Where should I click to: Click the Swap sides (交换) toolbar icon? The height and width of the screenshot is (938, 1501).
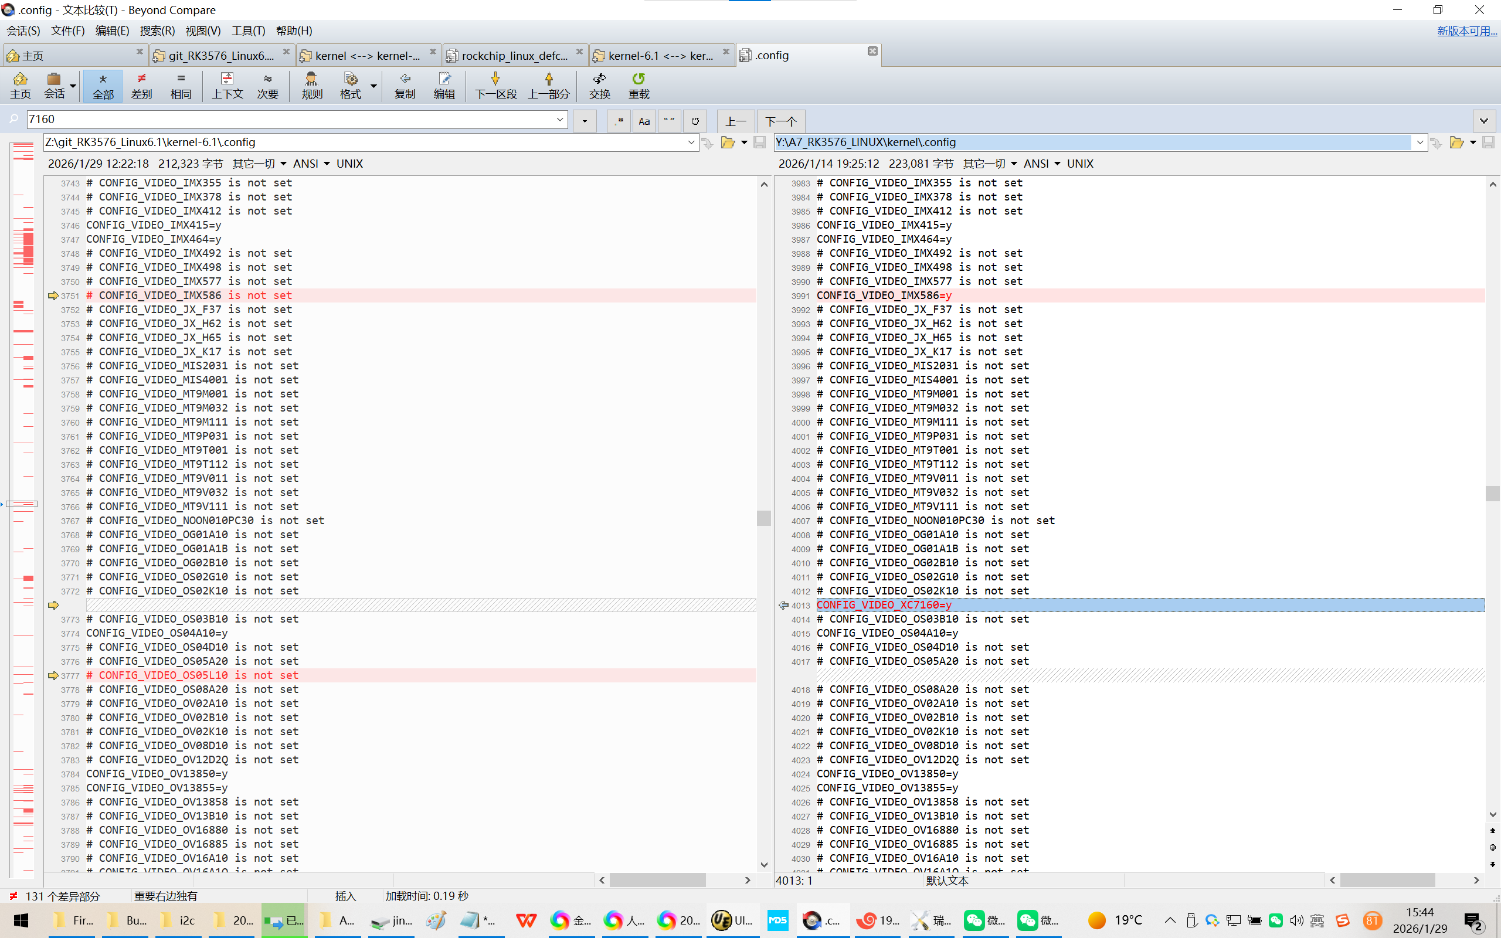pyautogui.click(x=599, y=79)
